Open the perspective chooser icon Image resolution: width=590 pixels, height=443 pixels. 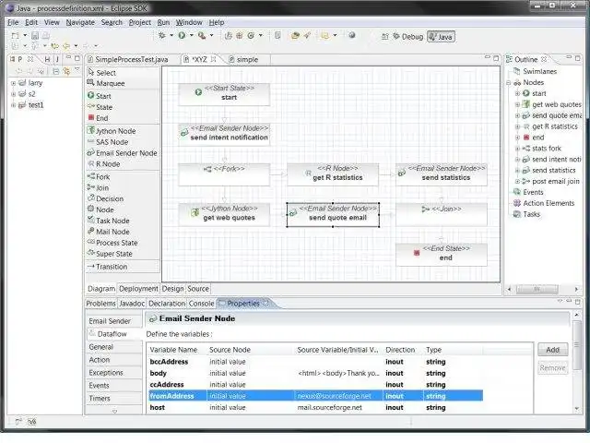click(x=384, y=37)
